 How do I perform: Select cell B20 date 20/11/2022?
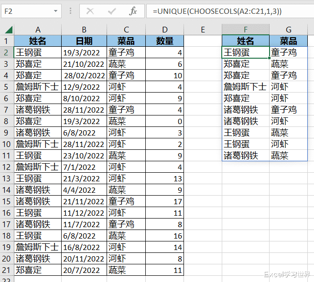pyautogui.click(x=84, y=259)
